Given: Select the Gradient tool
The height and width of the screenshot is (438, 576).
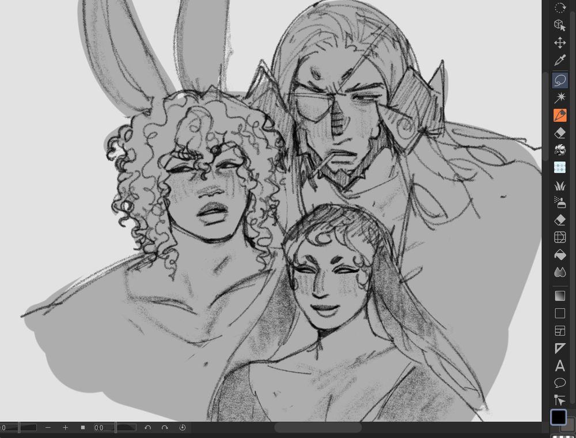Looking at the screenshot, I should coord(559,296).
